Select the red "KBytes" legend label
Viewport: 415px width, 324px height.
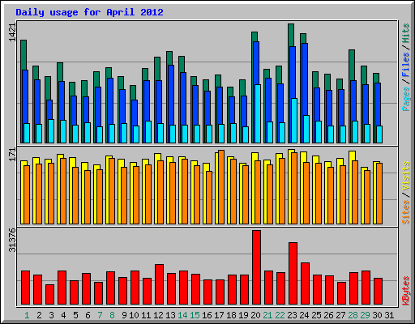405,291
